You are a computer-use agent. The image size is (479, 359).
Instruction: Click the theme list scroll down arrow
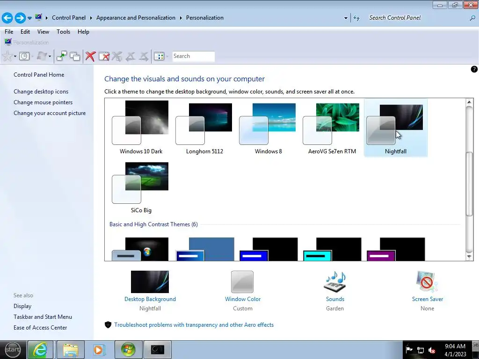coord(469,257)
